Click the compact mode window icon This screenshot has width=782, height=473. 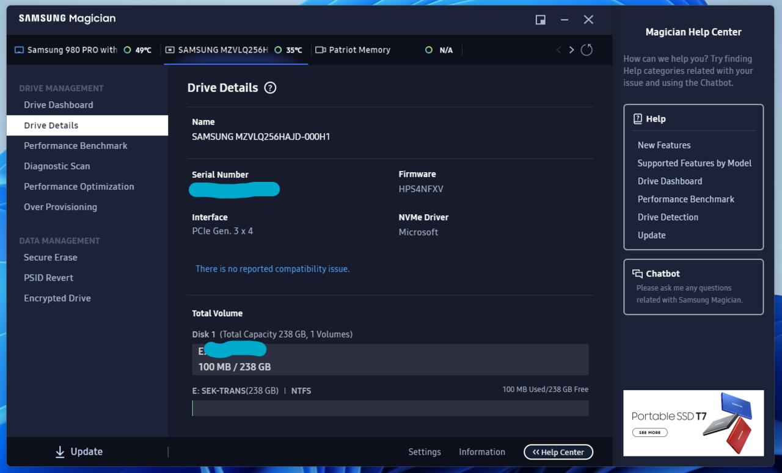[540, 20]
